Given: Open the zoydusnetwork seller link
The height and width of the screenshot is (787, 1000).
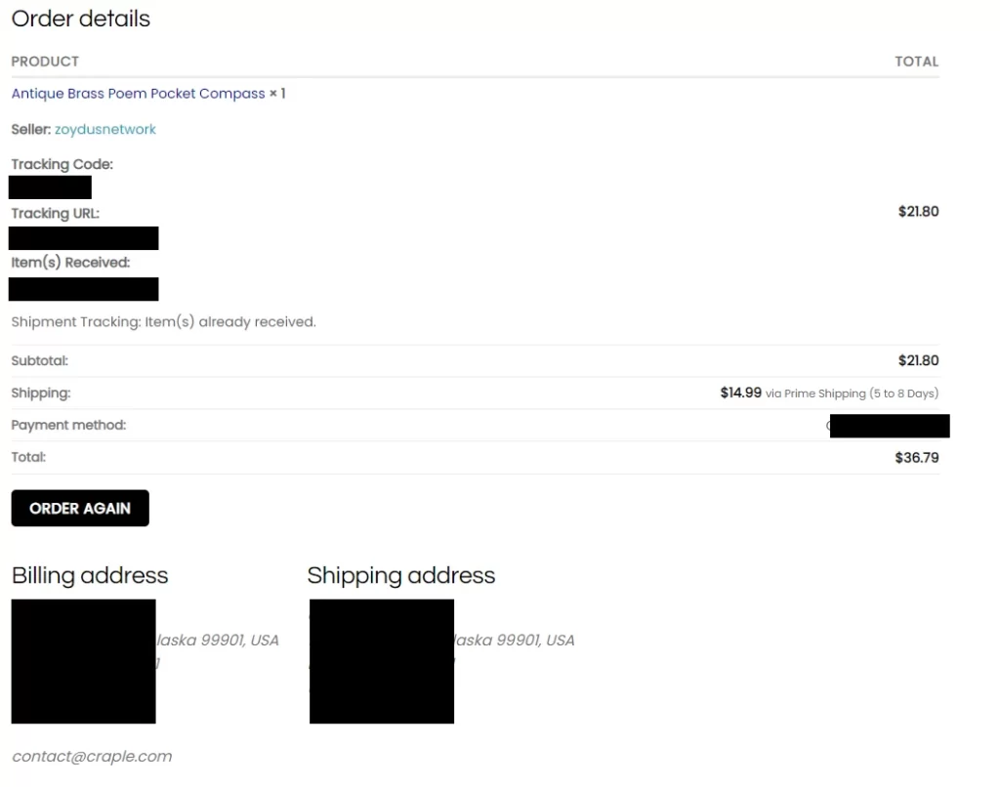Looking at the screenshot, I should (105, 130).
